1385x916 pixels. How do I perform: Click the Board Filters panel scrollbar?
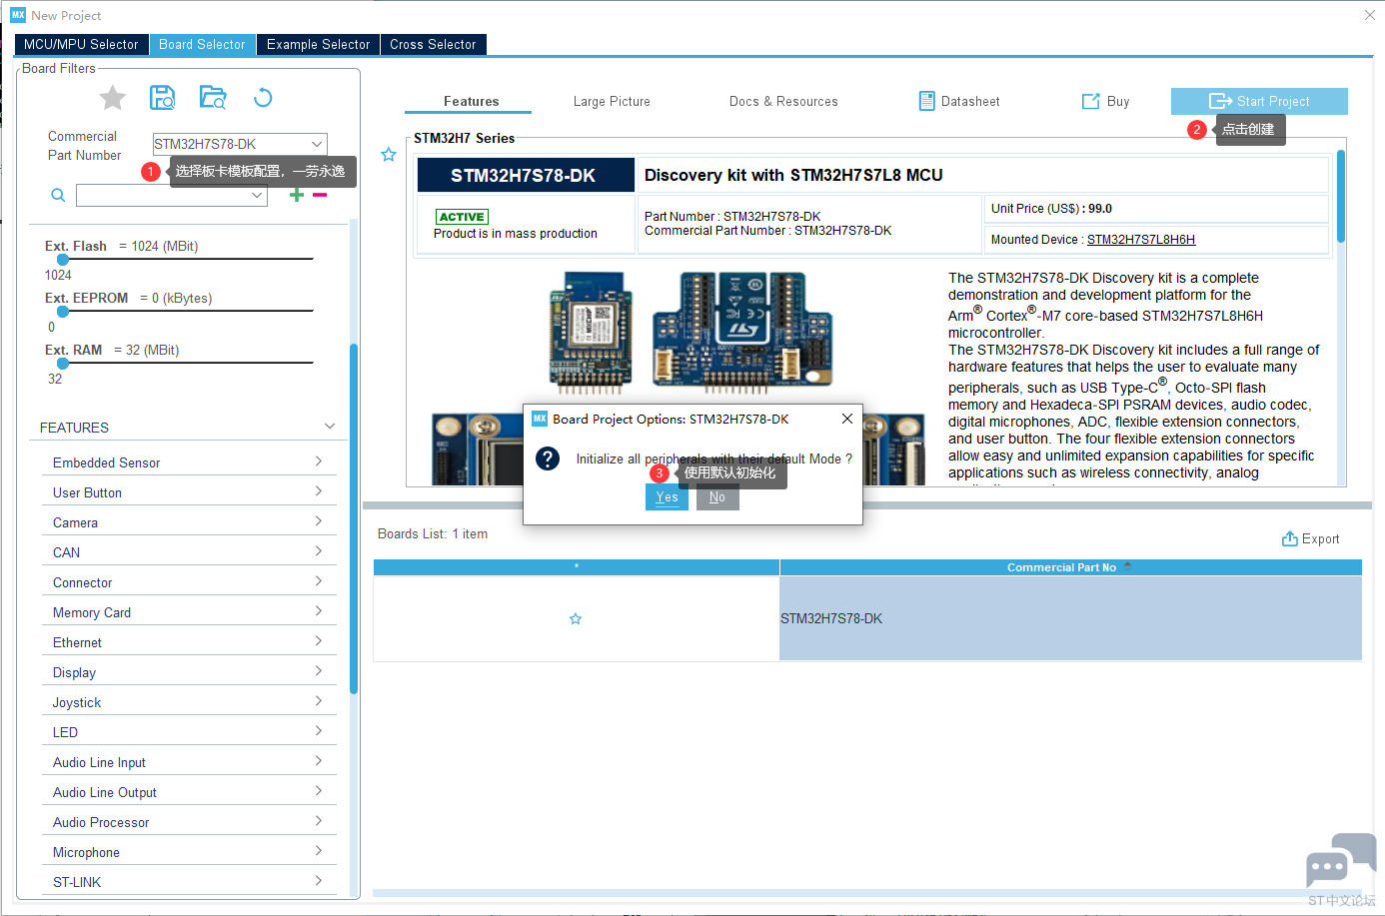click(x=354, y=519)
